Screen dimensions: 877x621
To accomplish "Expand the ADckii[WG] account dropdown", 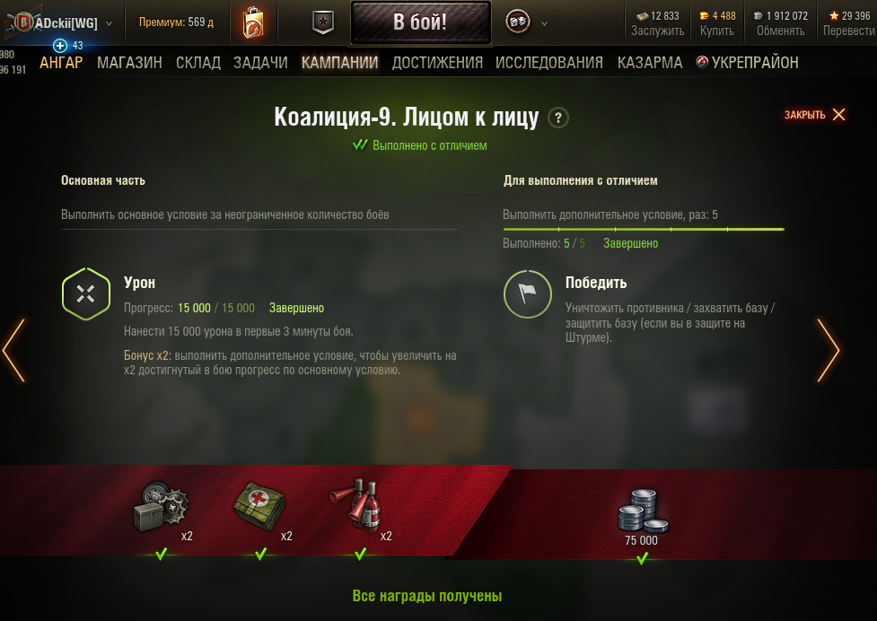I will pyautogui.click(x=110, y=23).
